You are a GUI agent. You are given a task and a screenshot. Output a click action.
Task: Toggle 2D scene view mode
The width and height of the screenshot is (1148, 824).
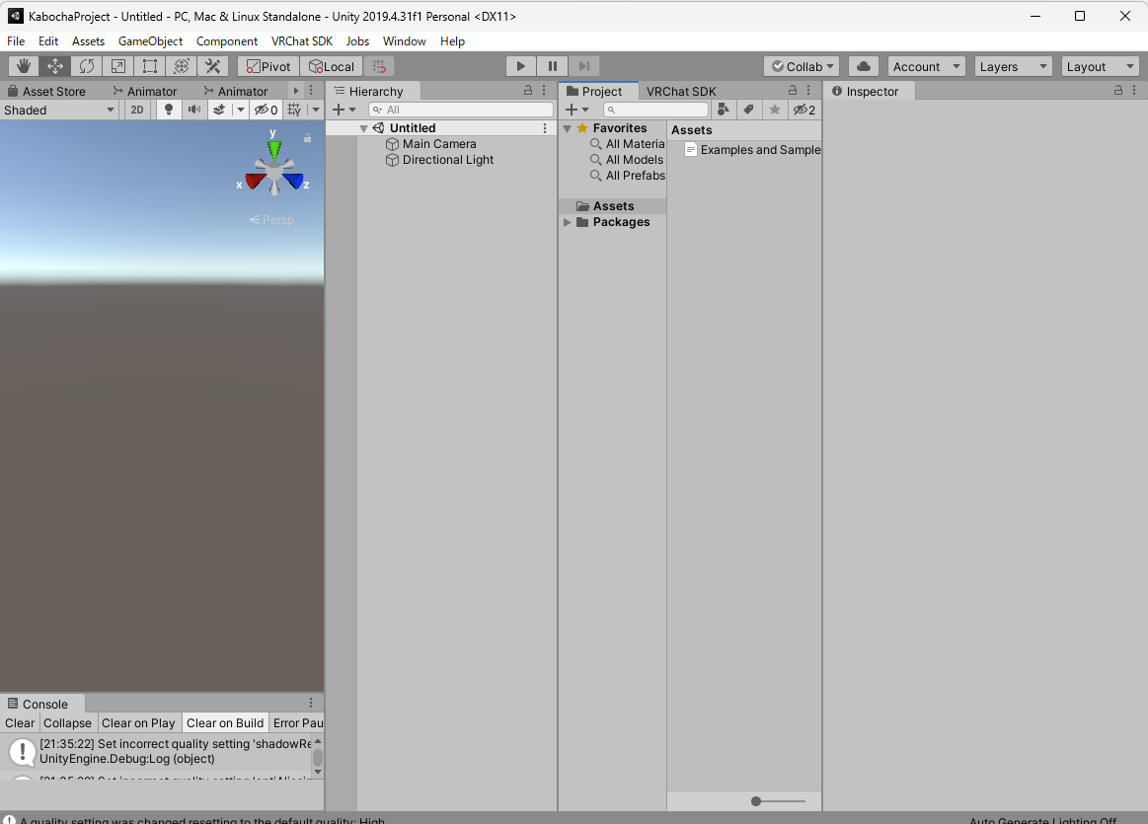tap(137, 110)
